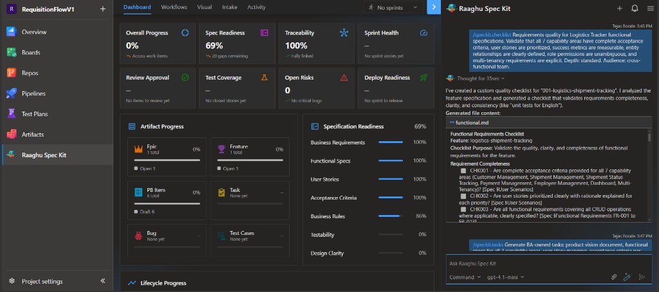Click the Business Rules progress bar
The height and width of the screenshot is (292, 659).
(x=391, y=216)
